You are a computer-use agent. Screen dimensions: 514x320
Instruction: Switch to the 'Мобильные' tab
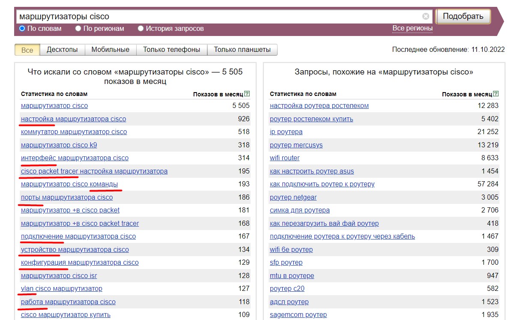[111, 50]
